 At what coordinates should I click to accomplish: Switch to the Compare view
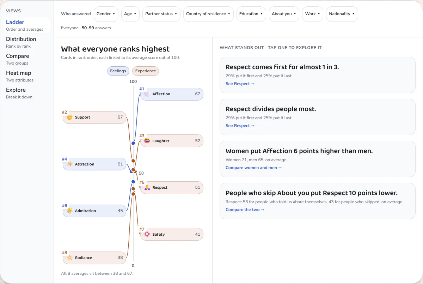click(27, 59)
